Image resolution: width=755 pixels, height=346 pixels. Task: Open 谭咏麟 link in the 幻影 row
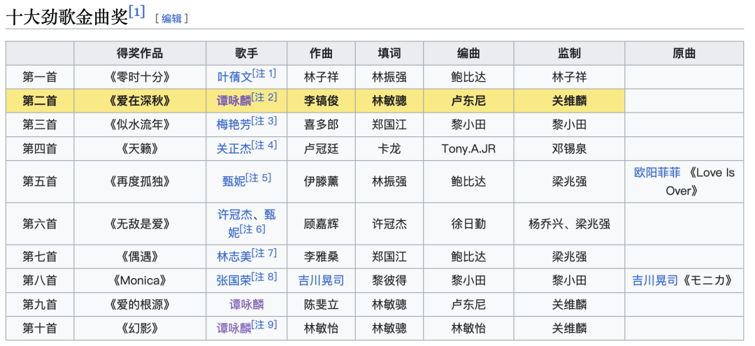[x=234, y=329]
